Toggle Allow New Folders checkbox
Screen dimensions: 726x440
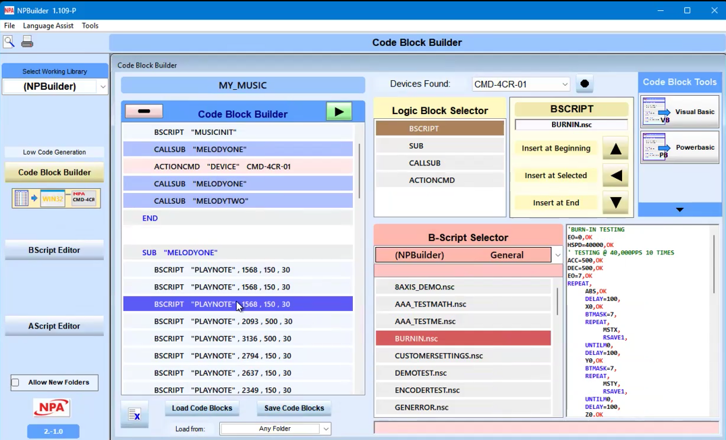coord(16,383)
